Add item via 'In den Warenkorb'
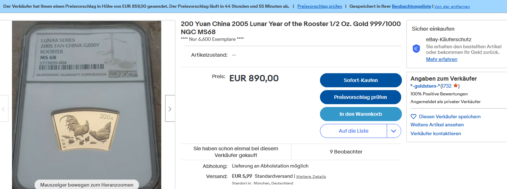 pyautogui.click(x=361, y=114)
